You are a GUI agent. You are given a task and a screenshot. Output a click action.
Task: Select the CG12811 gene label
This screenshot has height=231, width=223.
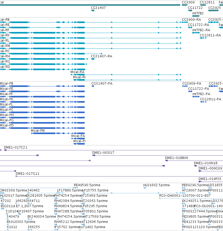[x=207, y=2]
